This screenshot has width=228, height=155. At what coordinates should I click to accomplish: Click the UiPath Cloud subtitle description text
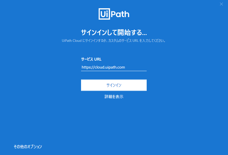point(114,41)
